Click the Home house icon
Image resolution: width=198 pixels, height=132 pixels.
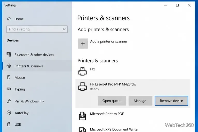click(x=9, y=19)
